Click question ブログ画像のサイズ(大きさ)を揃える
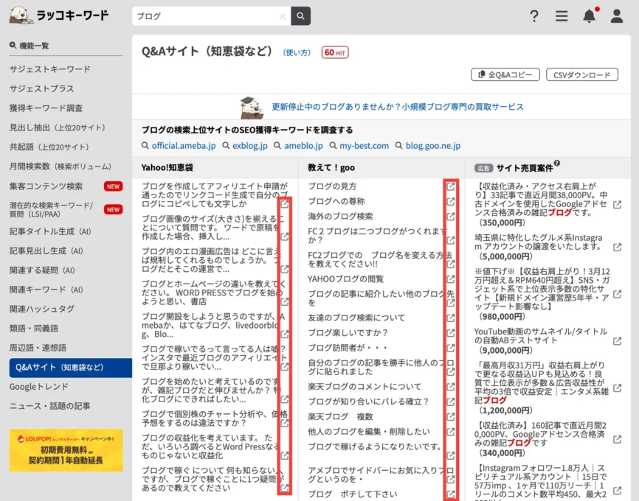Screen dimensions: 639x501 [211, 228]
